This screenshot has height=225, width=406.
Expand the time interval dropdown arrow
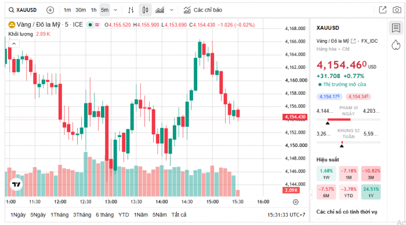(x=115, y=10)
